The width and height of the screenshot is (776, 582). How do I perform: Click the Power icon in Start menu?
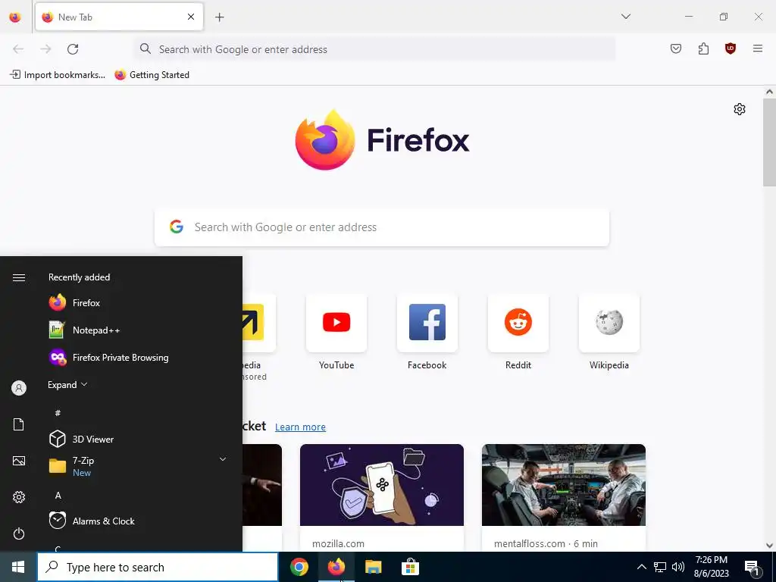coord(19,534)
